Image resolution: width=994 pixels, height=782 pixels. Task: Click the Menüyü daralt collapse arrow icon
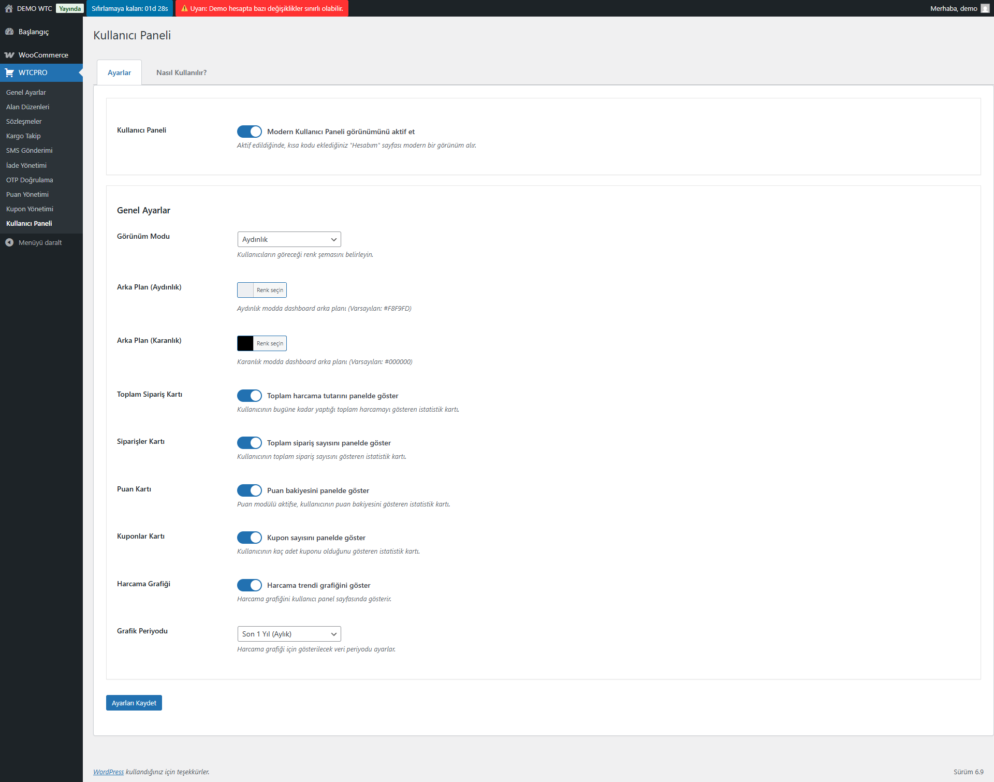tap(9, 242)
